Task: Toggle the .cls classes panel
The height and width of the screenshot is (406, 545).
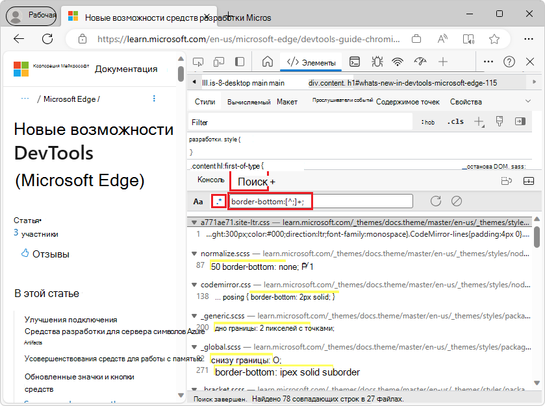Action: 455,121
